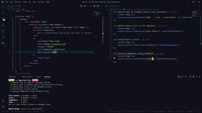Close the right App.test.tsx editor tab
202x113 pixels.
120,6
